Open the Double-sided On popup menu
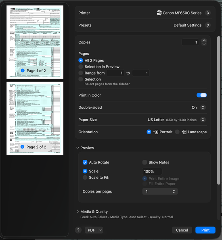 (199, 108)
